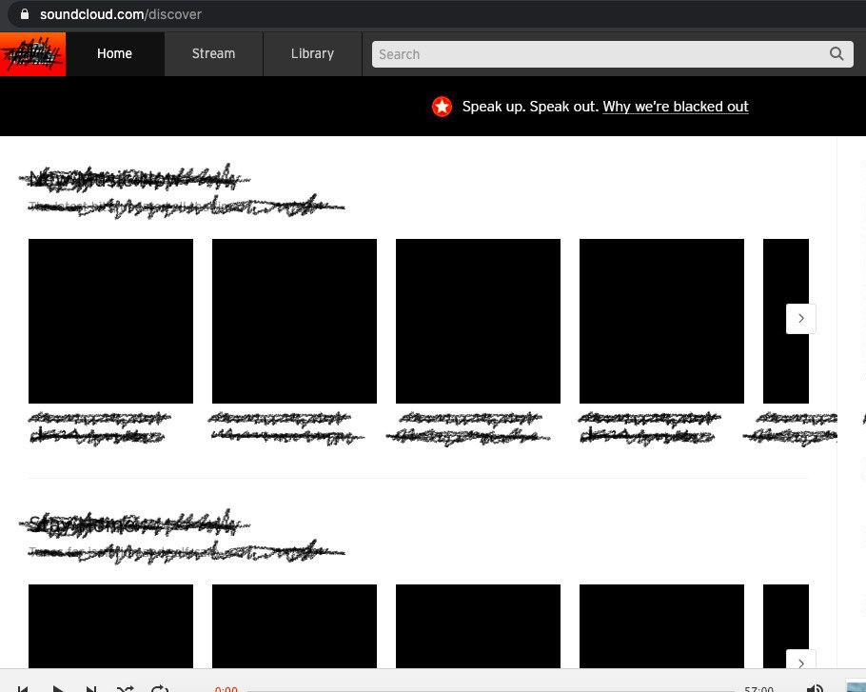Seek on the player progress bar
Viewport: 866px width, 692px height.
(490, 690)
